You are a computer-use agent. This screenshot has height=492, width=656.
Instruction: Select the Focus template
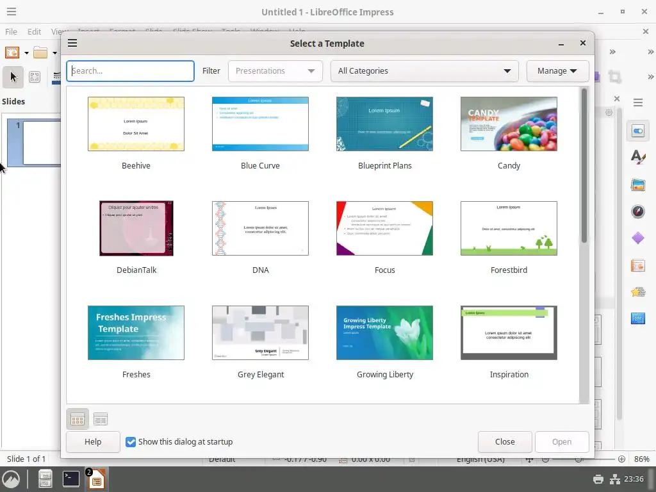pos(384,238)
